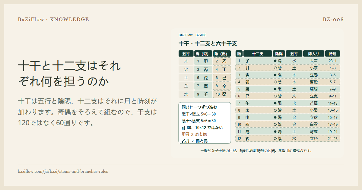Click the paragraph beginning 十干は五行と陰陽
This screenshot has height=190, width=362.
tap(87, 112)
